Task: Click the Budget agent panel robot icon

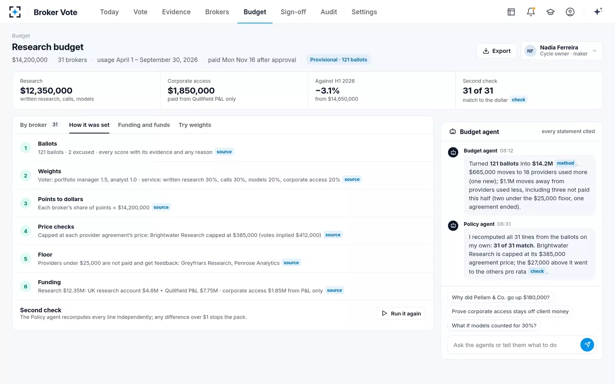Action: [x=453, y=131]
